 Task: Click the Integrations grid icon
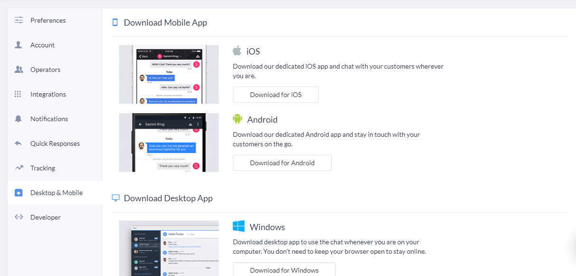(18, 94)
